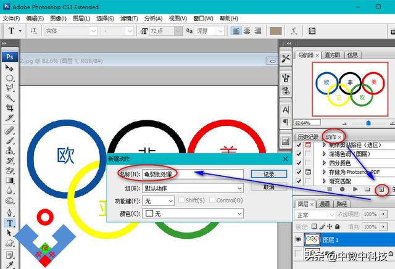Switch to the 历史记录 tab
This screenshot has height=269, width=395.
(308, 137)
